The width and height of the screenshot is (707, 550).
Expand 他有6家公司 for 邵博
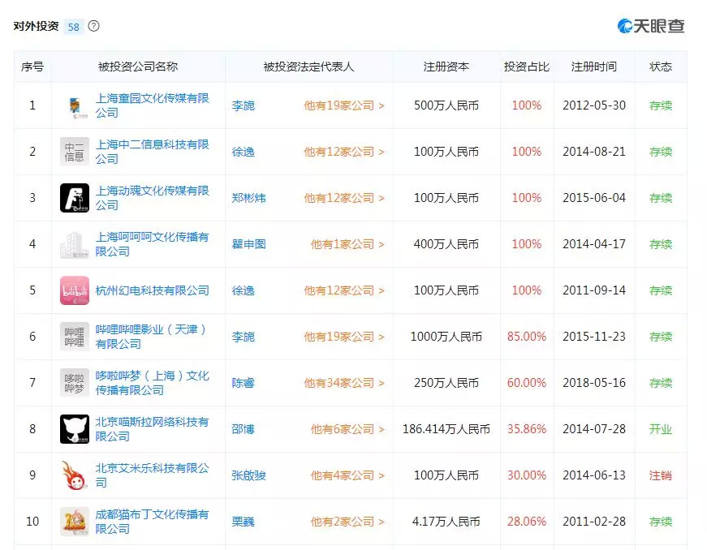(x=347, y=429)
